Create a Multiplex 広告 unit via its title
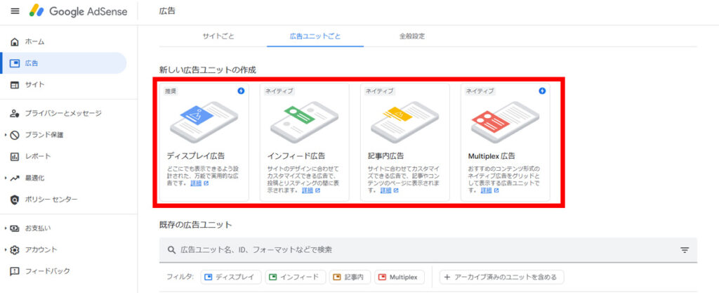Viewport: 719px width, 293px height. (492, 156)
